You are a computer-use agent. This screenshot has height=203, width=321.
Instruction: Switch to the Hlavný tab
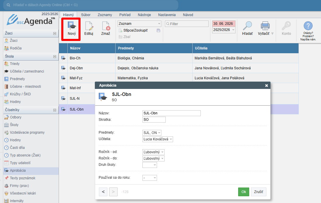[68, 15]
